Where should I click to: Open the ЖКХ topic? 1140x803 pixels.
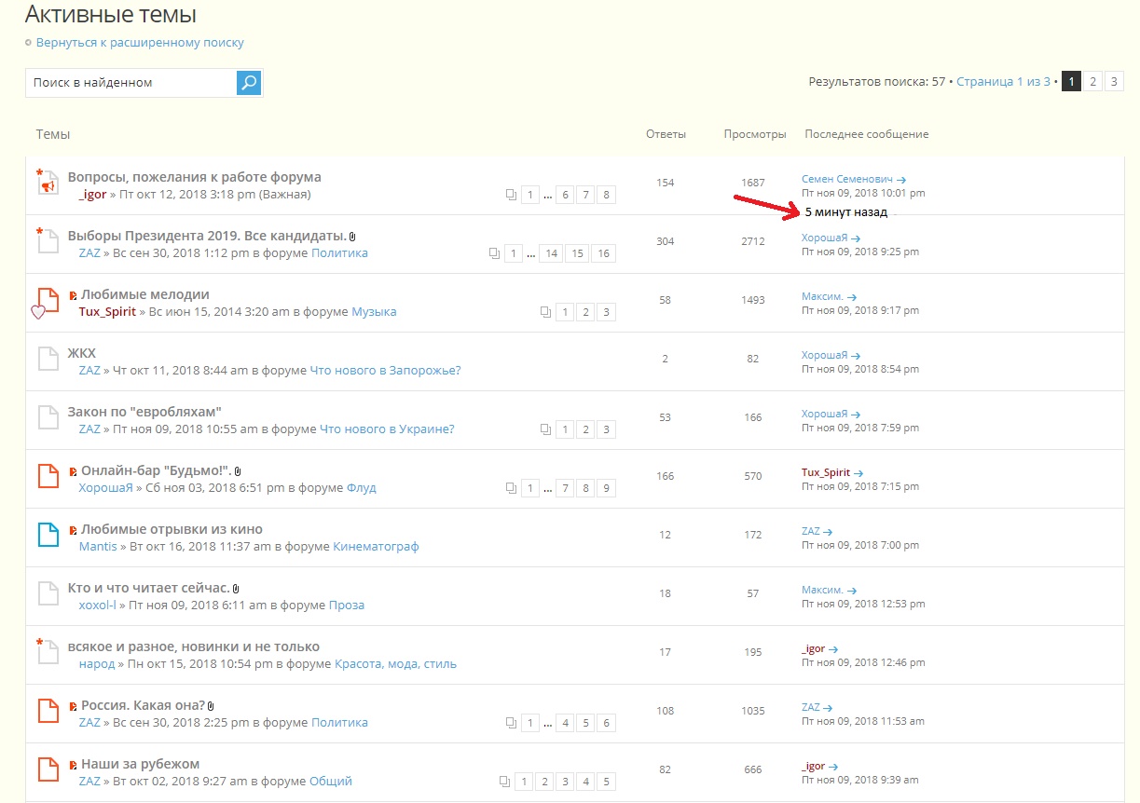(81, 353)
